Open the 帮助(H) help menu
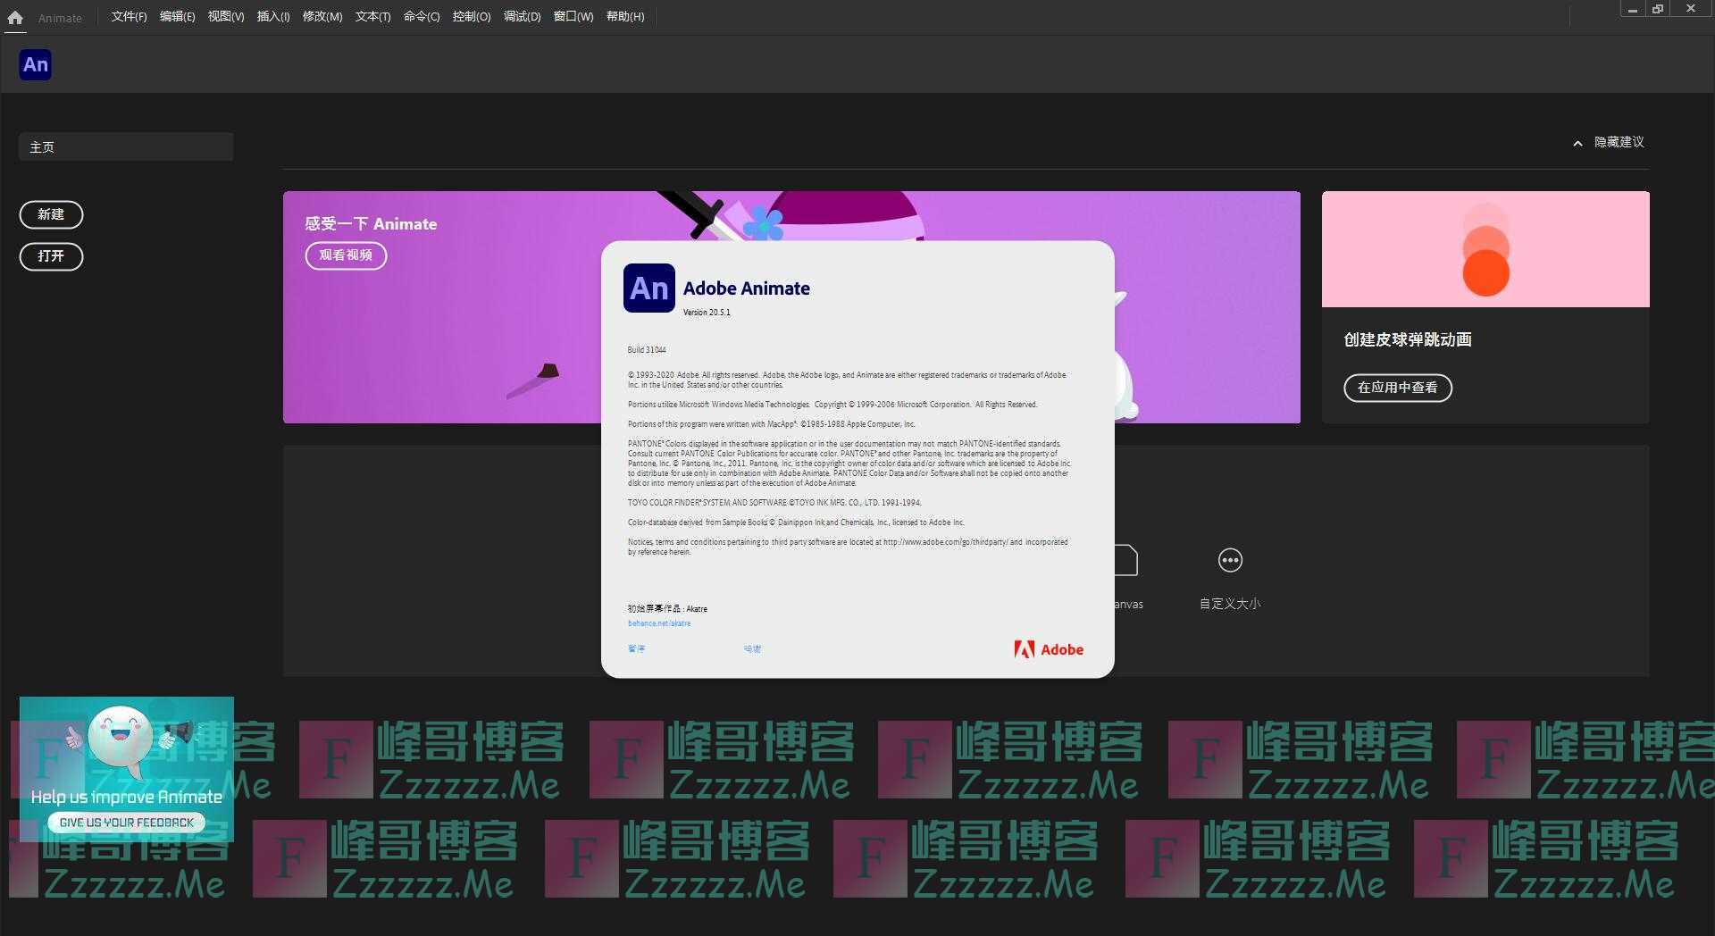This screenshot has height=936, width=1715. tap(624, 17)
